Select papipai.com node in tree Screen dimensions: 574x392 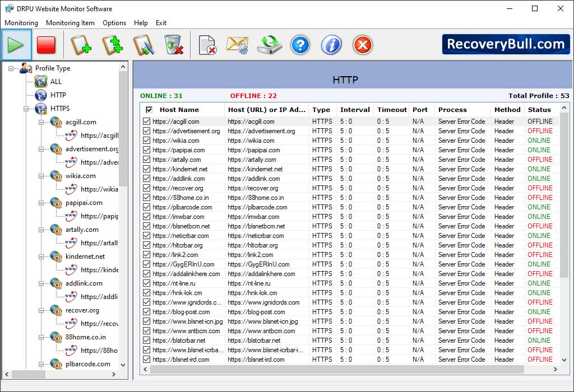coord(84,203)
